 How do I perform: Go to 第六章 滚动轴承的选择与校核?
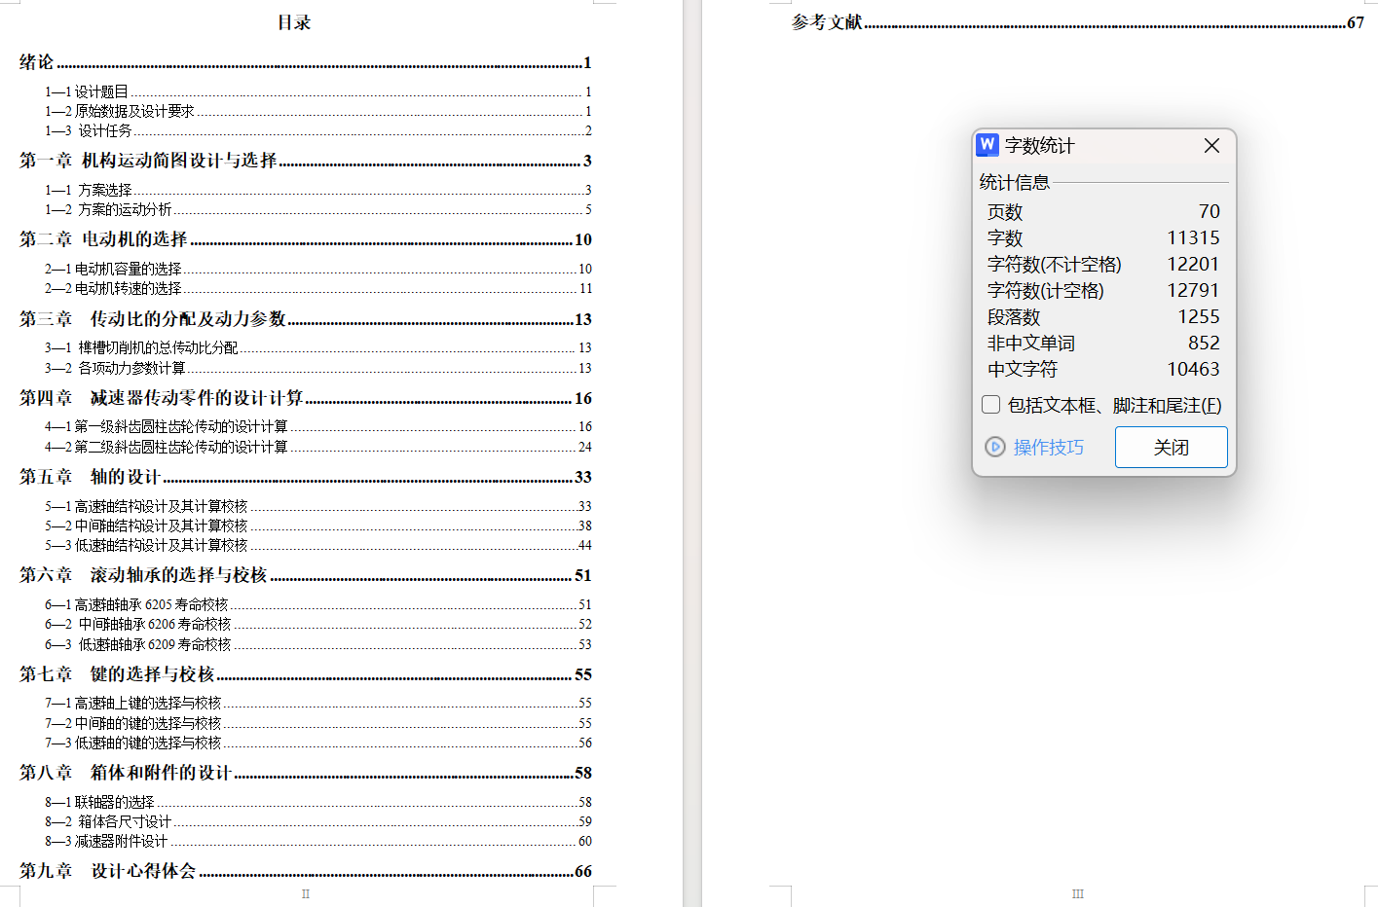pyautogui.click(x=305, y=575)
